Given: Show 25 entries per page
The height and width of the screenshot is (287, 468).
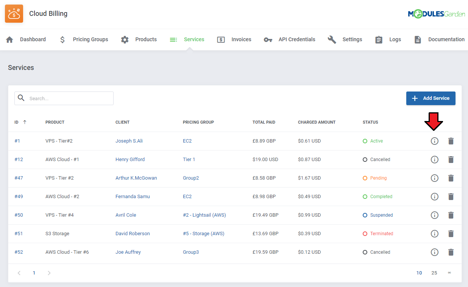Looking at the screenshot, I should coord(434,273).
